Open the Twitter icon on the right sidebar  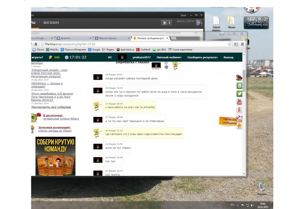tap(239, 94)
